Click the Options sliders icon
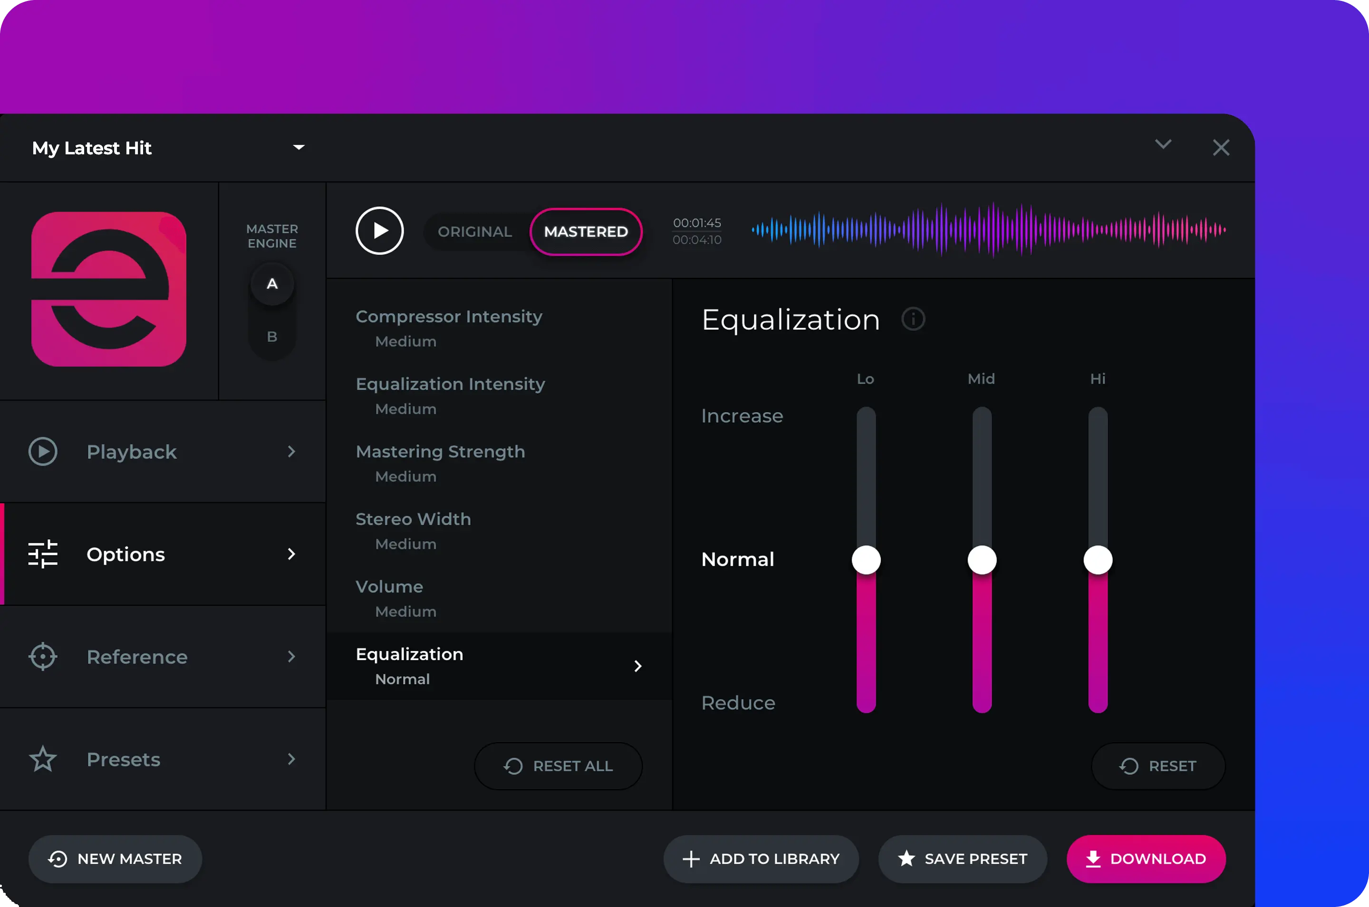The image size is (1369, 907). point(43,554)
